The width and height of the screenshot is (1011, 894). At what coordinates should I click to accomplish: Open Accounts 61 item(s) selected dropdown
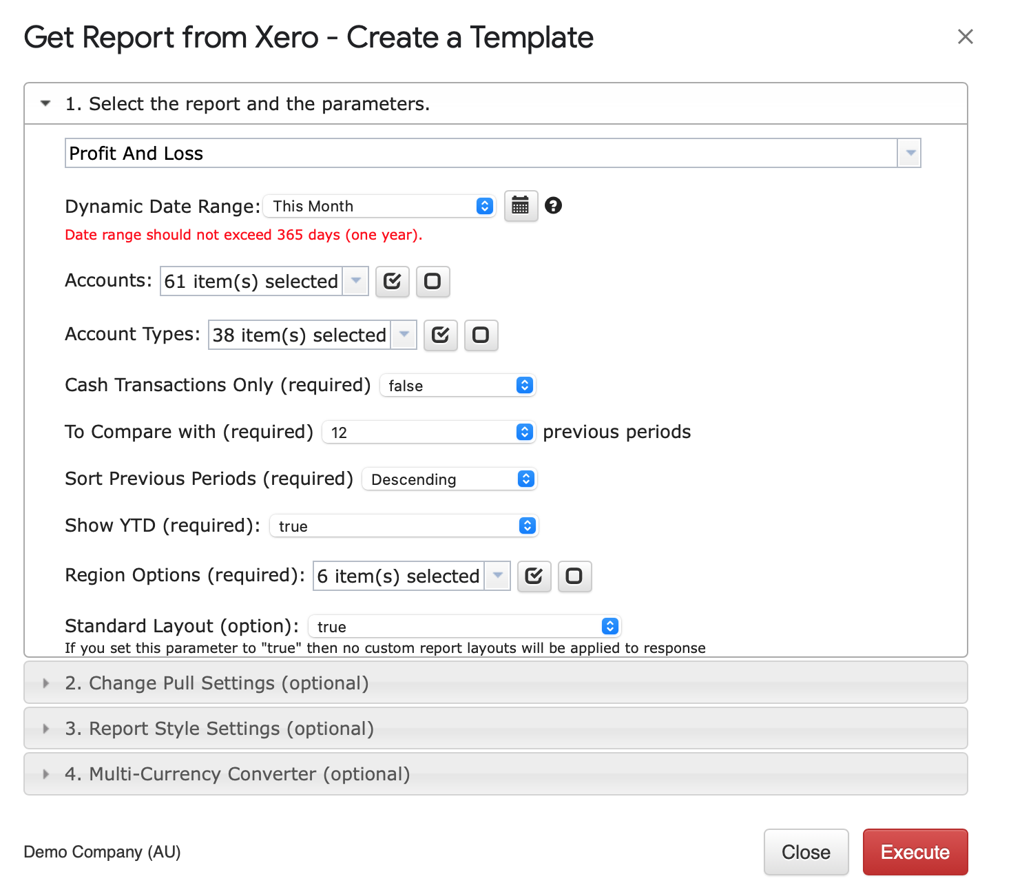coord(264,281)
